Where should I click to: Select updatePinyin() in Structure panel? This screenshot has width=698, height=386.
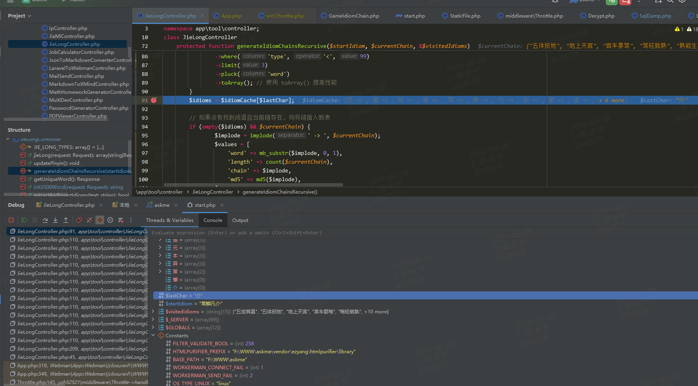[56, 163]
